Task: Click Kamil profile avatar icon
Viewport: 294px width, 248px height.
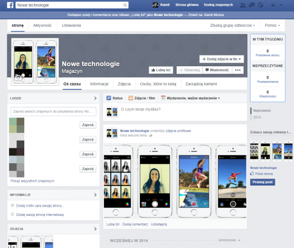Action: click(155, 5)
